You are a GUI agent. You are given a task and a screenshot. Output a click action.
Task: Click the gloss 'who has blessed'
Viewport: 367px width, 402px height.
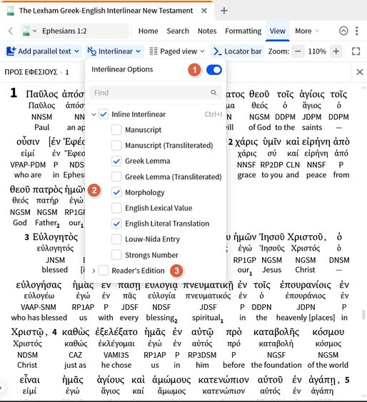pyautogui.click(x=39, y=318)
